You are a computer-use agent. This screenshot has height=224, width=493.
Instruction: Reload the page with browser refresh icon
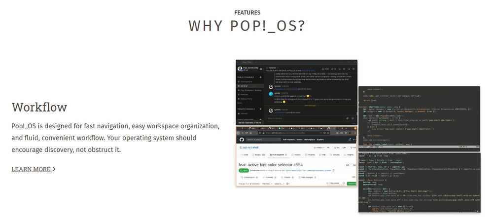coord(246,133)
